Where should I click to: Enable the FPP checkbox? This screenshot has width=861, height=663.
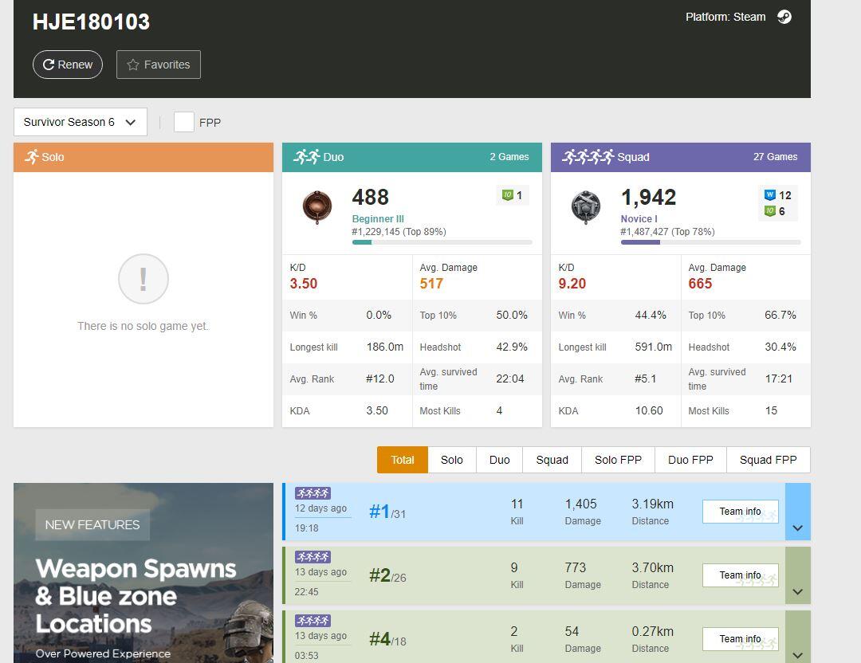184,122
